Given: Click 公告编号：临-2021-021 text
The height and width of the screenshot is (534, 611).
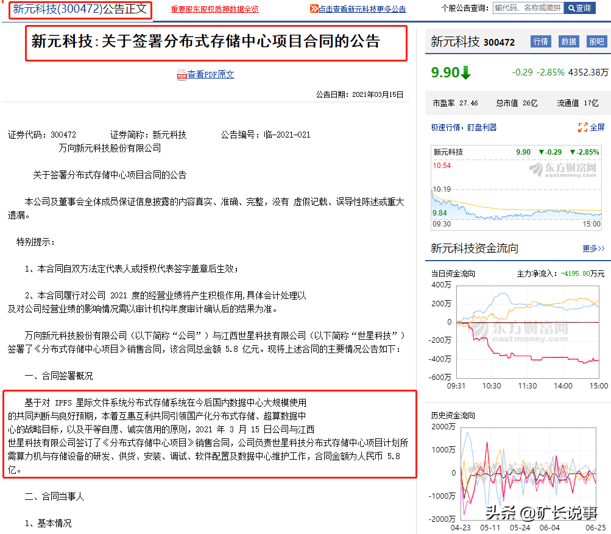Looking at the screenshot, I should (266, 135).
